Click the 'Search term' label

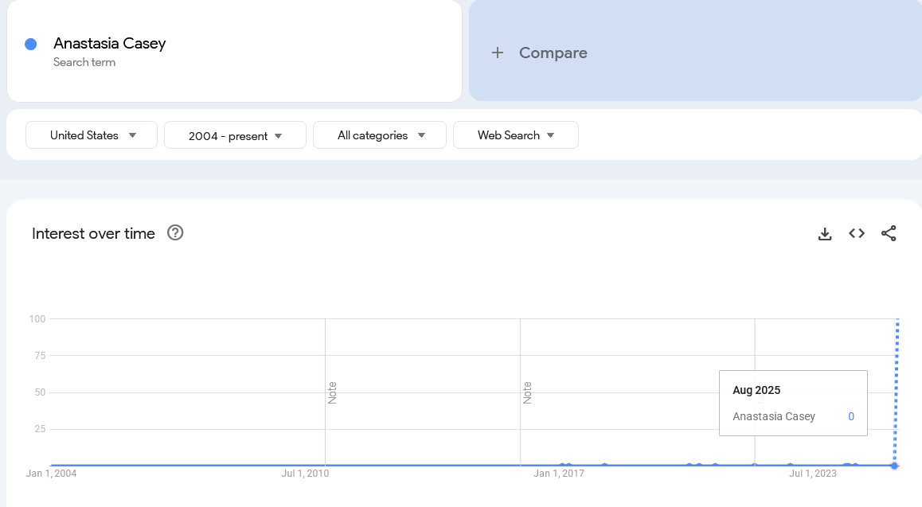(84, 62)
